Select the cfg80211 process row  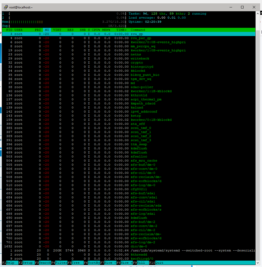point(128,189)
